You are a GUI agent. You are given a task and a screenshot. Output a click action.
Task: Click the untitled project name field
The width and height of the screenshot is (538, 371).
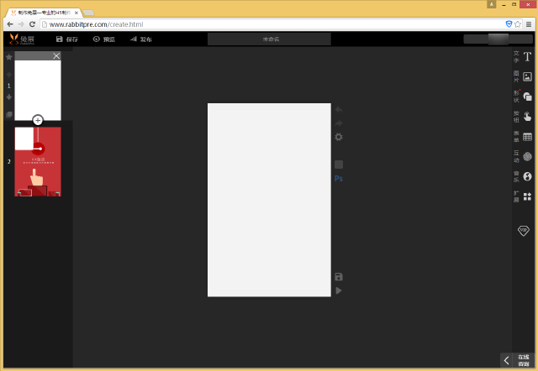(269, 39)
